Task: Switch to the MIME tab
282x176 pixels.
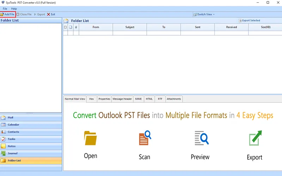Action: pyautogui.click(x=139, y=99)
